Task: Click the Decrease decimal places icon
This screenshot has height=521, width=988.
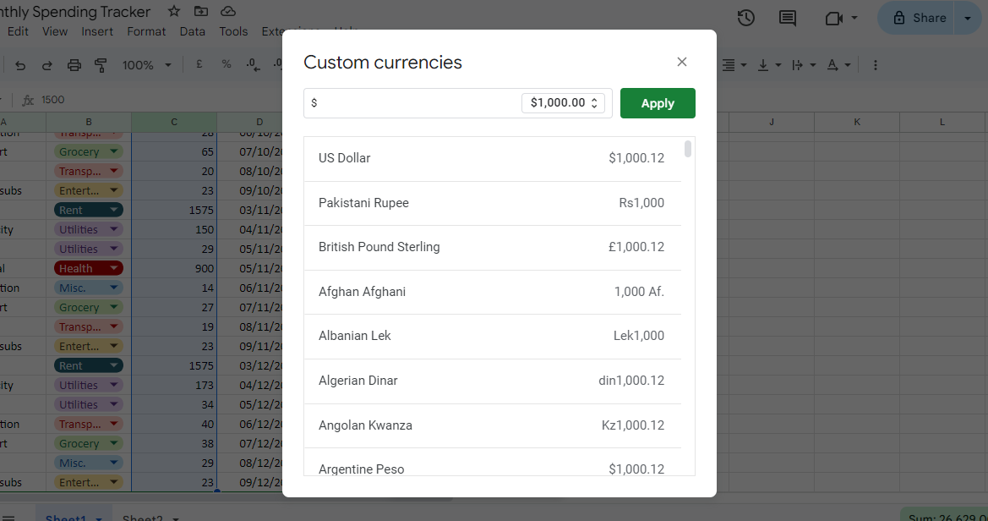Action: [252, 64]
